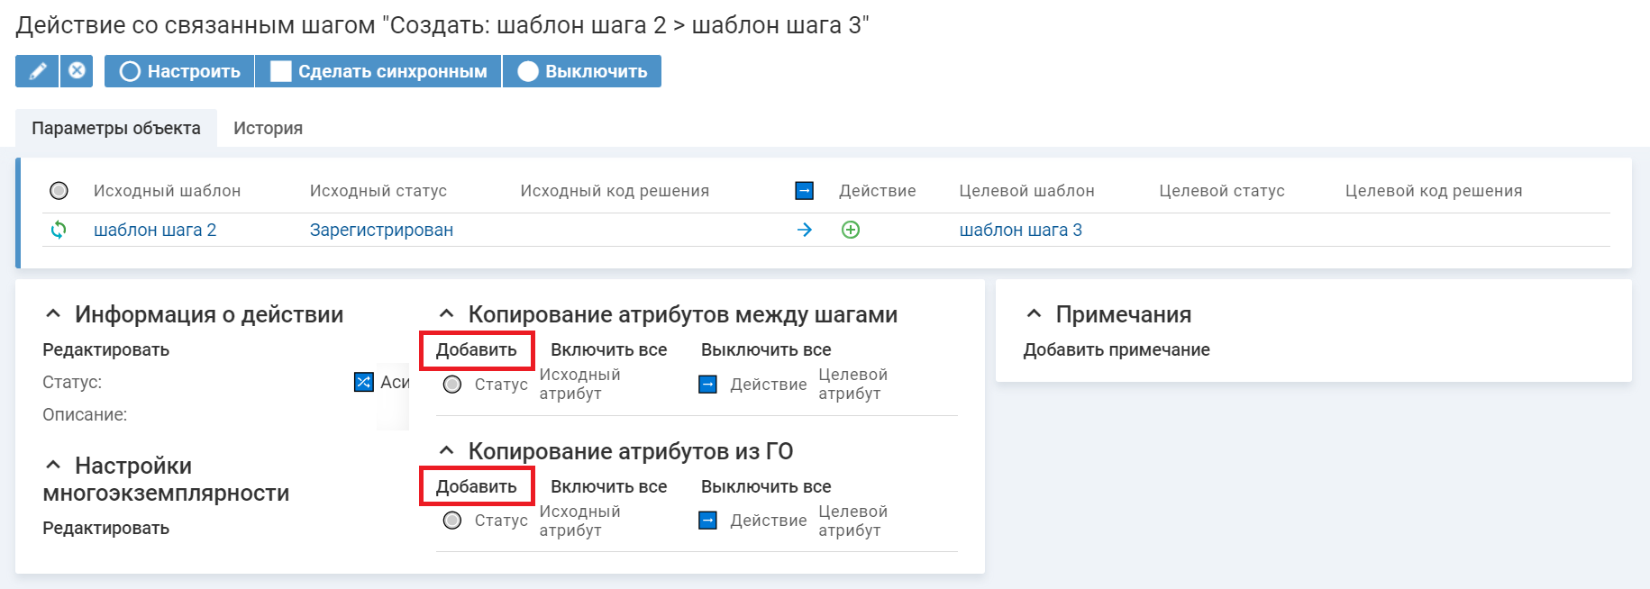This screenshot has width=1650, height=589.
Task: Click the blue arrow icon in table row
Action: (x=805, y=230)
